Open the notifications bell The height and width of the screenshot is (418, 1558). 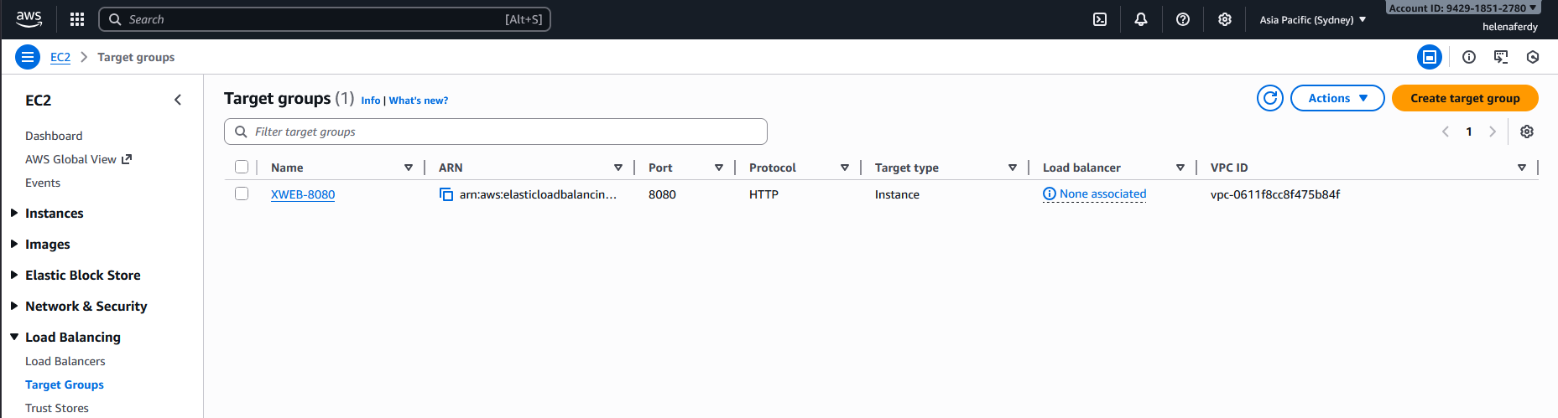1140,19
